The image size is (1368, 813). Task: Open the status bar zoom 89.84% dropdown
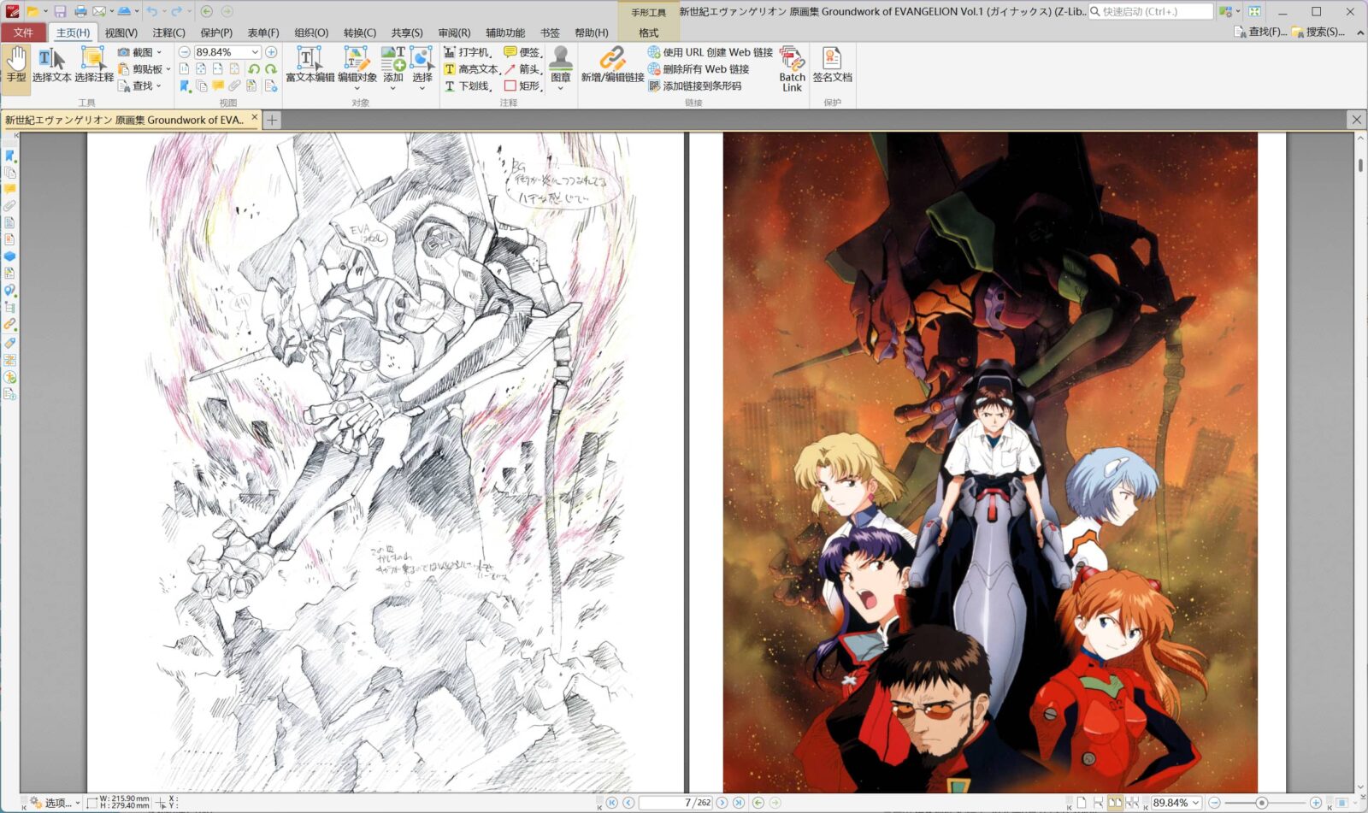pyautogui.click(x=1196, y=803)
